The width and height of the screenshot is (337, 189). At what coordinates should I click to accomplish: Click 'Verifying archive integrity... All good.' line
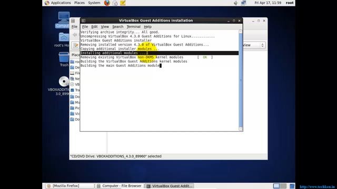tap(120, 32)
